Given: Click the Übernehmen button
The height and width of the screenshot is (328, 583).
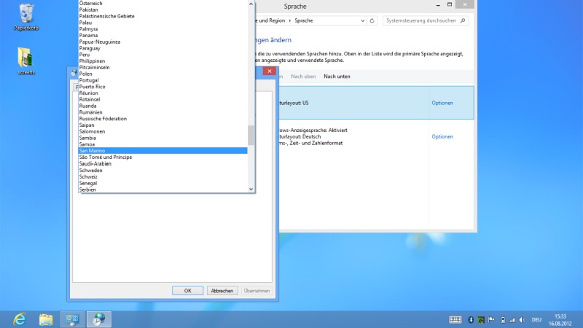Looking at the screenshot, I should 257,291.
